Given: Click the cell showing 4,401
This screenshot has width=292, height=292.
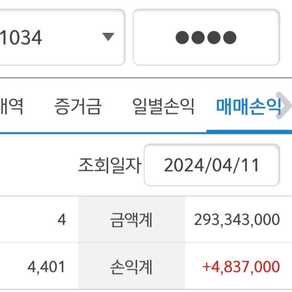Looking at the screenshot, I should [46, 267].
